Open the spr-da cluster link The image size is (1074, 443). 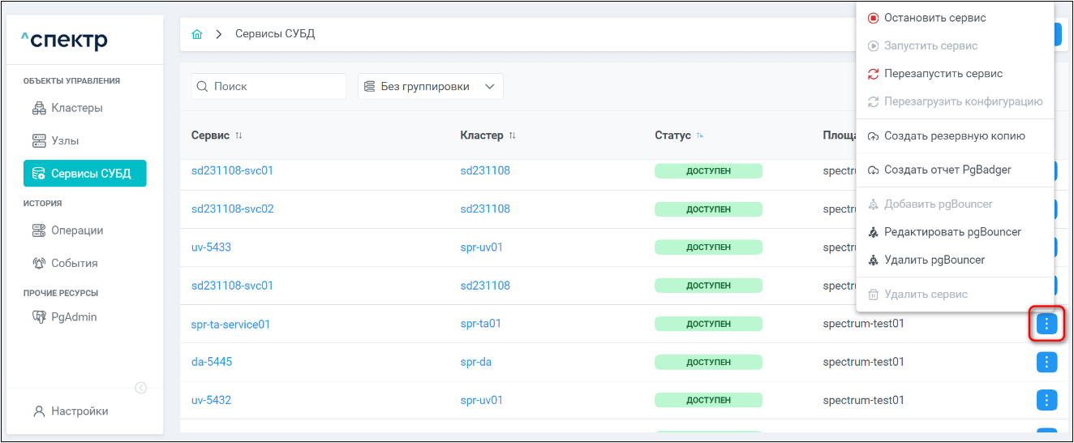(475, 362)
